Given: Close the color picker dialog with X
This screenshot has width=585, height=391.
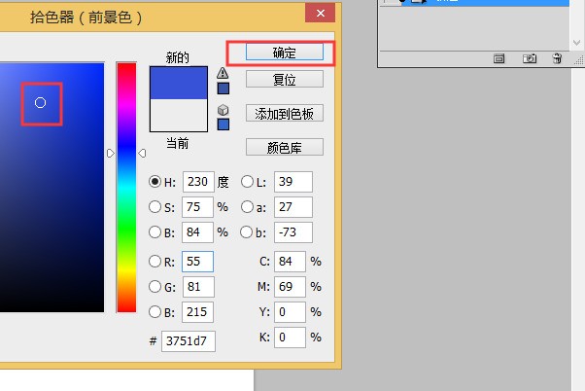Looking at the screenshot, I should click(x=320, y=12).
